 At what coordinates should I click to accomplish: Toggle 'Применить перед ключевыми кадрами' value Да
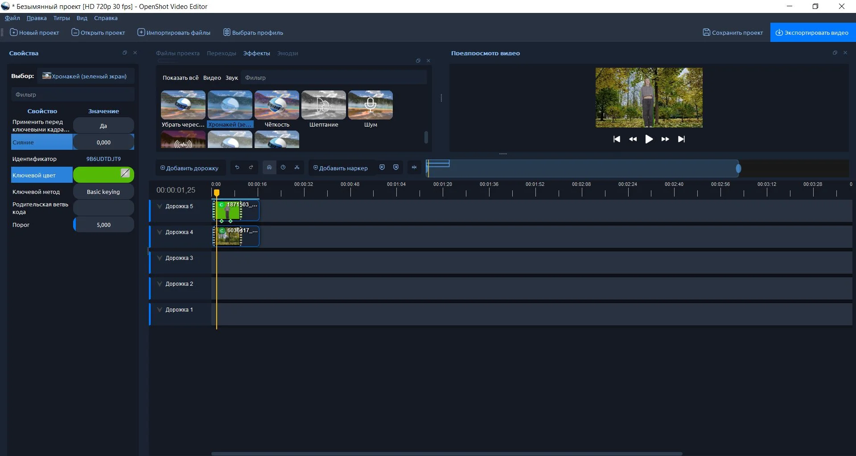pos(103,126)
